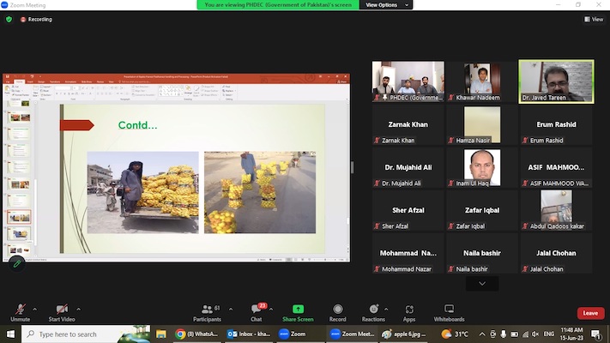Expand audio options arrow beside Unmute
This screenshot has height=343, width=610.
(x=35, y=309)
